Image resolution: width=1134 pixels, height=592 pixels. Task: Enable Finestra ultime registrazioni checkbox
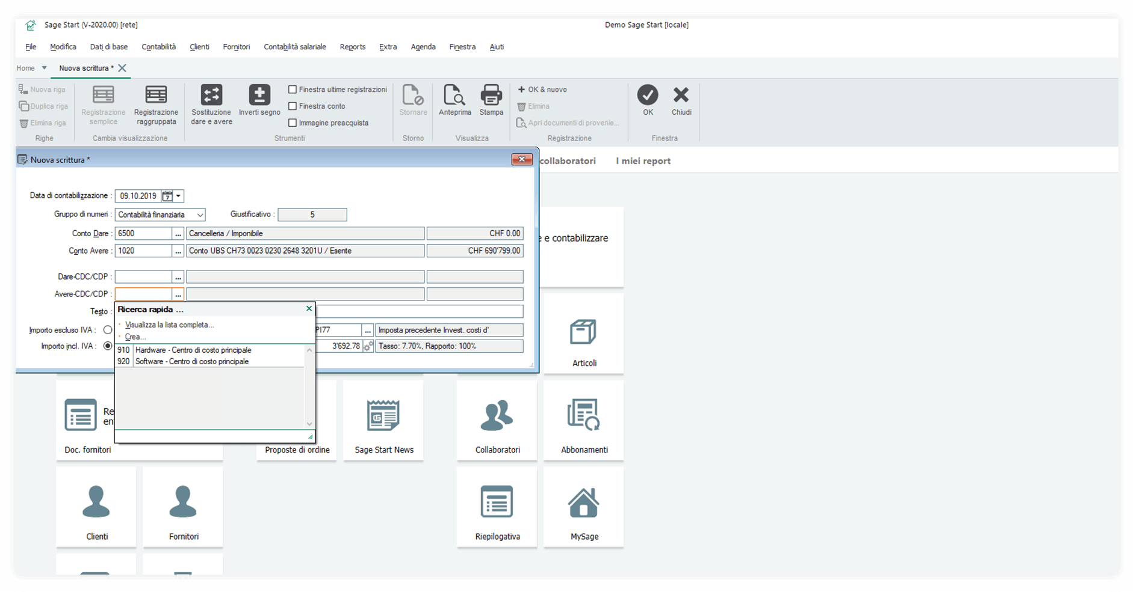pos(293,90)
